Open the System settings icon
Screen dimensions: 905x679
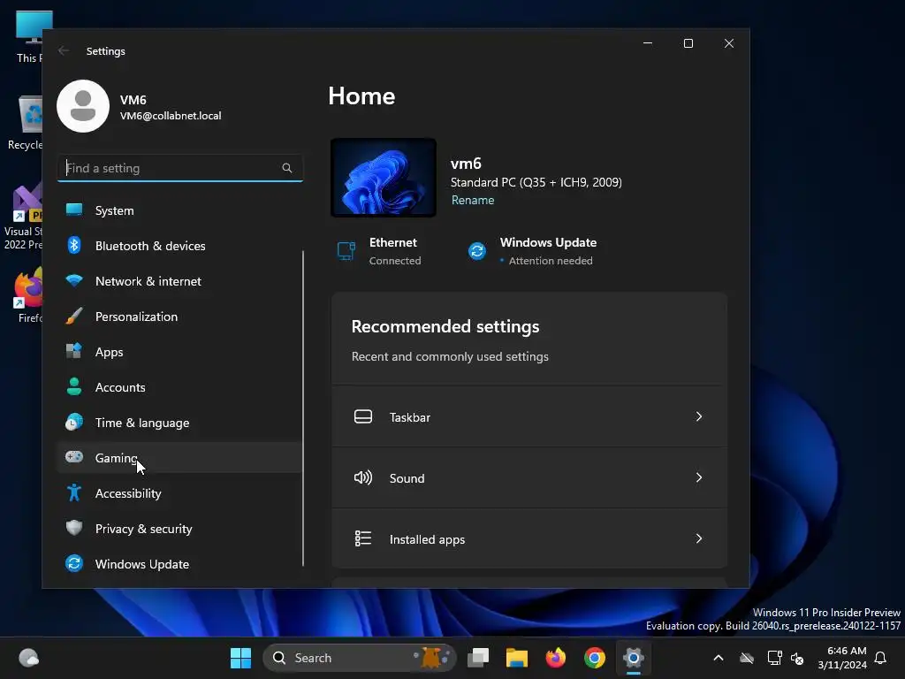[x=74, y=210]
